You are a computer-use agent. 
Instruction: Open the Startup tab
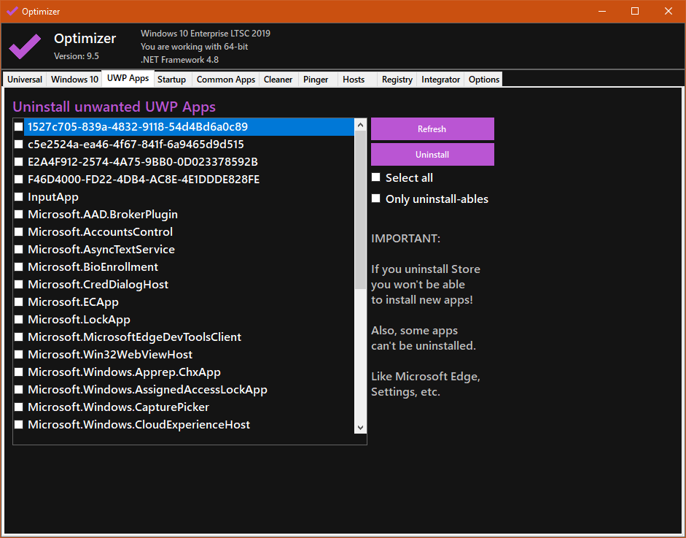(171, 80)
